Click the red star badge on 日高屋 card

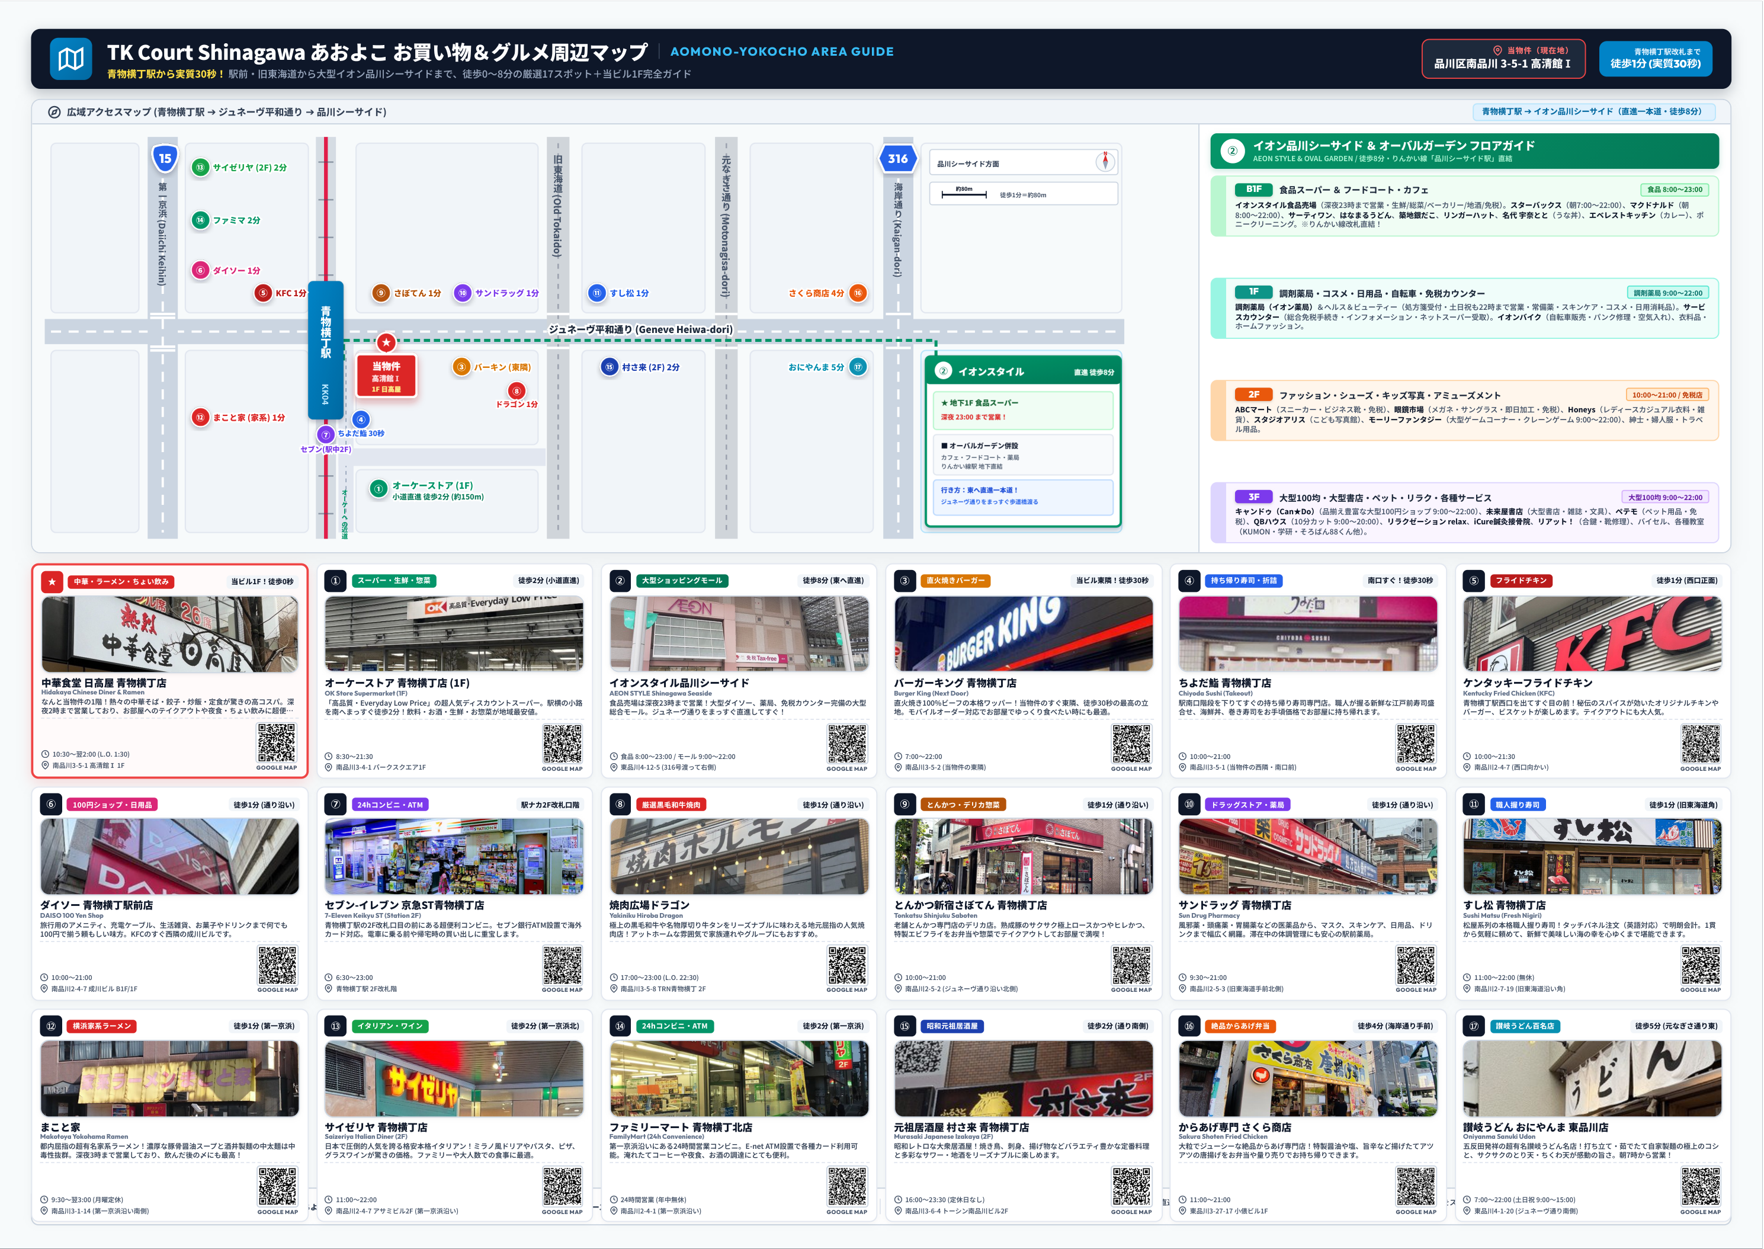click(x=52, y=581)
